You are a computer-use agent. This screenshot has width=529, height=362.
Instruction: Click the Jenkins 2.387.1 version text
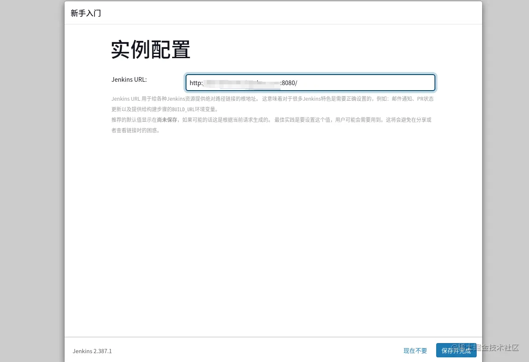tap(92, 351)
